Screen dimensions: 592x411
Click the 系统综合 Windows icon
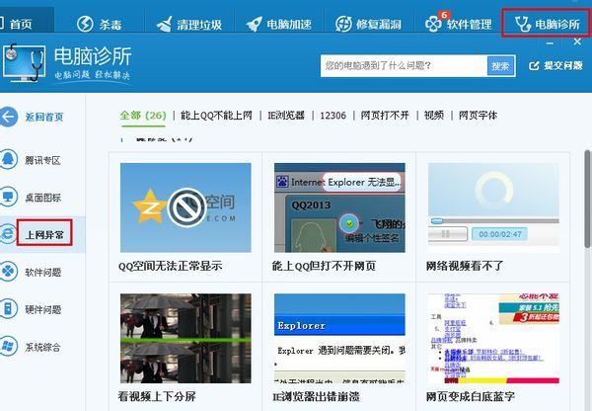click(8, 347)
